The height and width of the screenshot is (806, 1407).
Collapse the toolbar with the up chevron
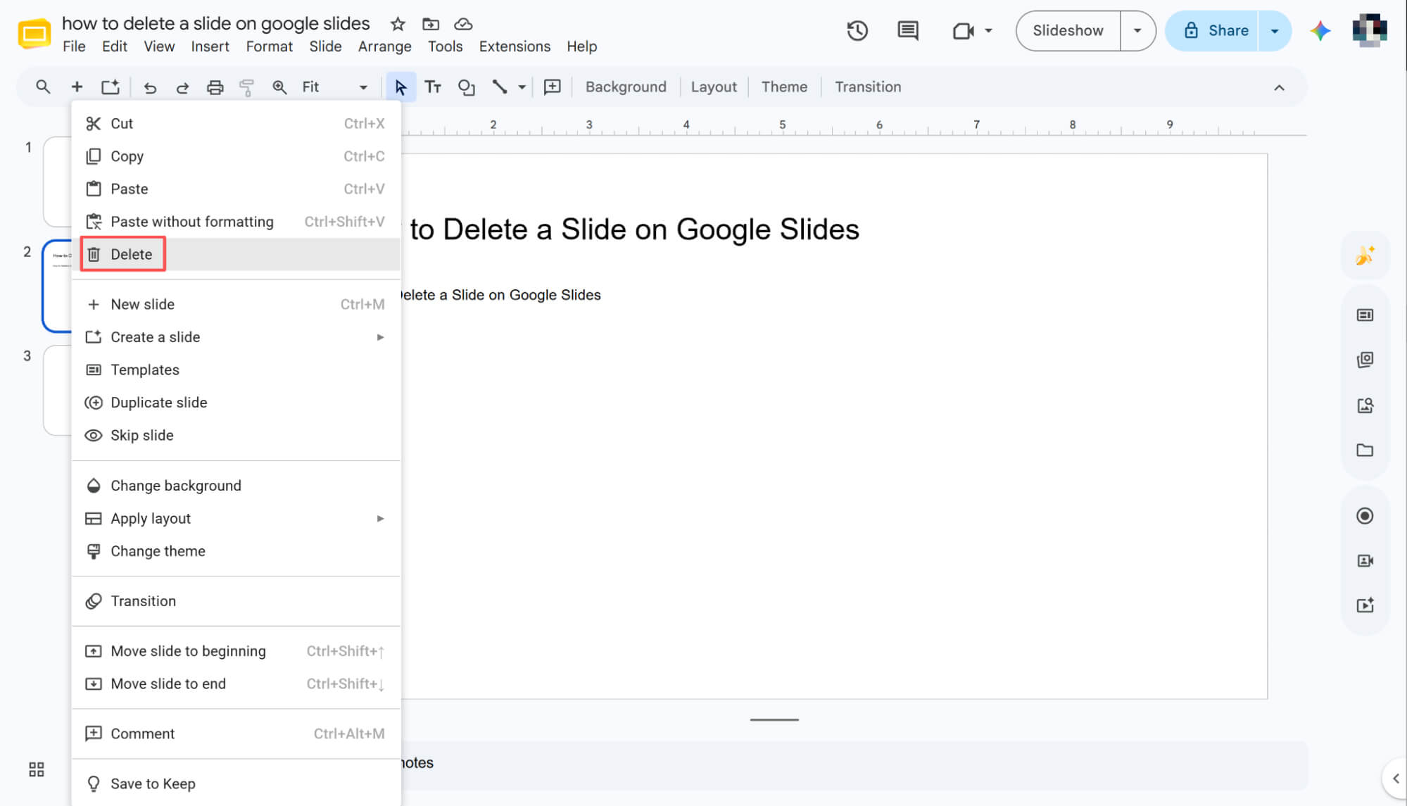coord(1279,88)
